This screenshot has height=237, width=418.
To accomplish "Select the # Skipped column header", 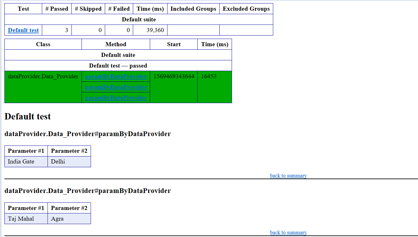I will coord(88,8).
